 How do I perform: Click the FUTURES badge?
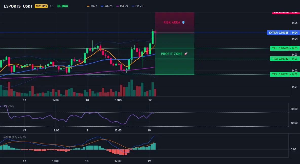tap(41, 6)
